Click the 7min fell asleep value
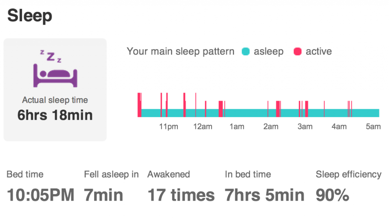This screenshot has height=220, width=389. [103, 195]
